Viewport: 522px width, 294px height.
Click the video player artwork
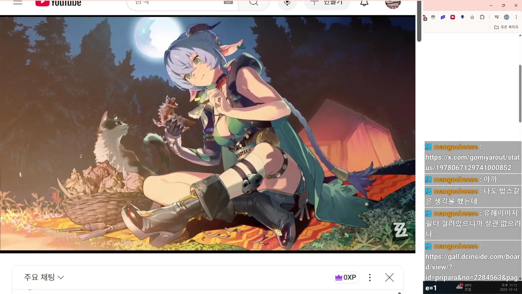click(208, 134)
